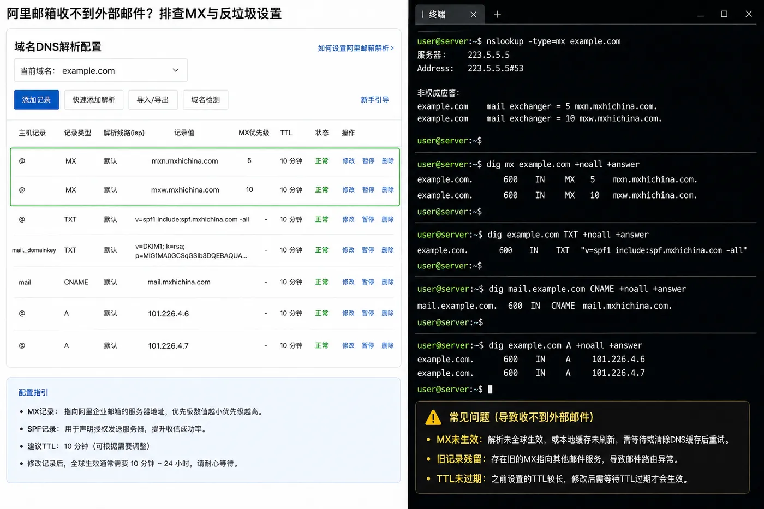The height and width of the screenshot is (509, 764).
Task: Click the 添加记录 button
Action: (x=37, y=100)
